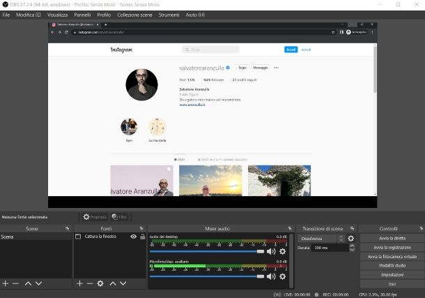Screen dimensions: 425x298
Task: Open the Collezione scene menu
Action: pos(134,15)
